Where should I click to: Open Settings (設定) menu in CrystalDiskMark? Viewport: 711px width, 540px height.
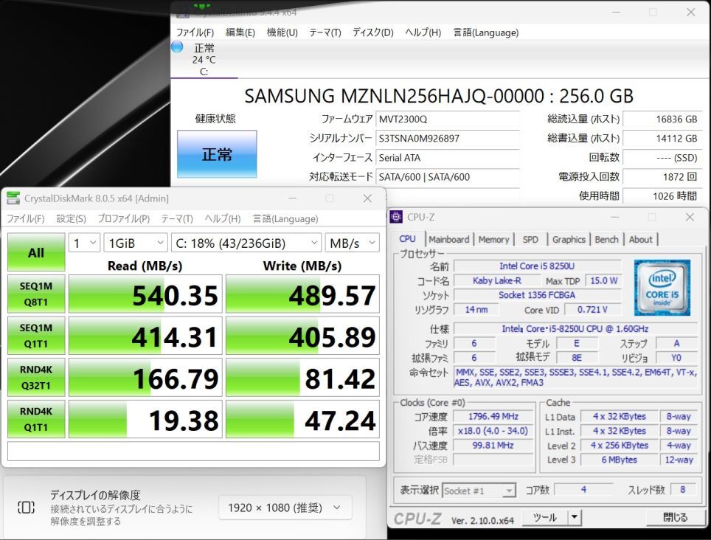click(72, 218)
